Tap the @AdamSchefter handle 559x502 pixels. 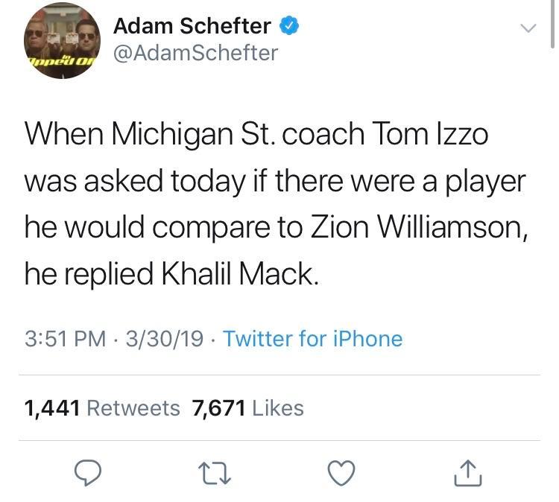(195, 53)
